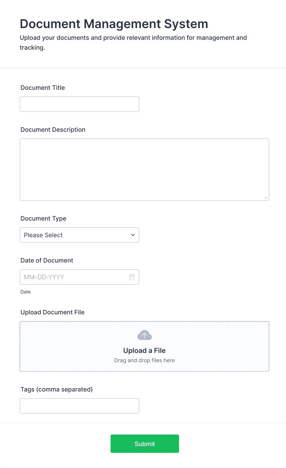Click the Drag and drop files here text
Image resolution: width=286 pixels, height=468 pixels.
tap(144, 360)
